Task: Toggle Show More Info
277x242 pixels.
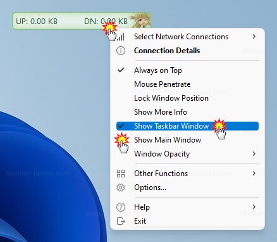Action: [x=187, y=112]
